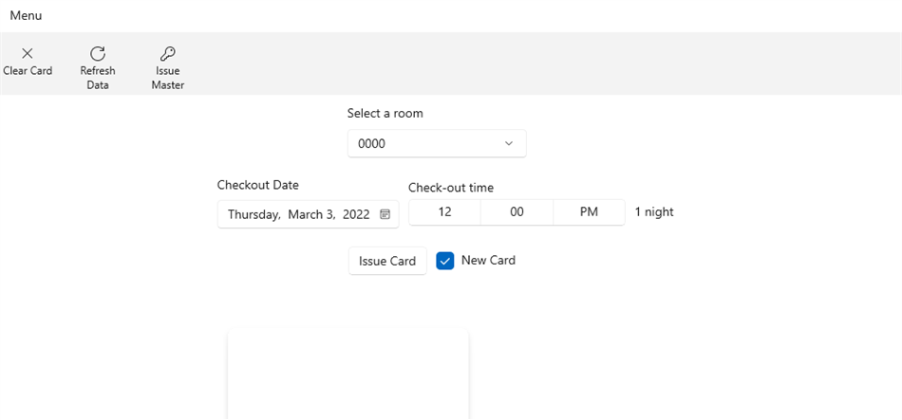
Task: Click the Clear Card X icon
Action: [x=28, y=54]
